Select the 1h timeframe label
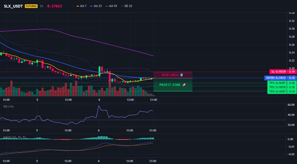 (x=41, y=6)
